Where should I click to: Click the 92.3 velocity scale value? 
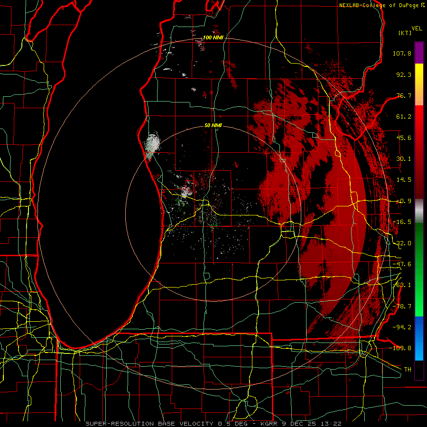click(404, 74)
